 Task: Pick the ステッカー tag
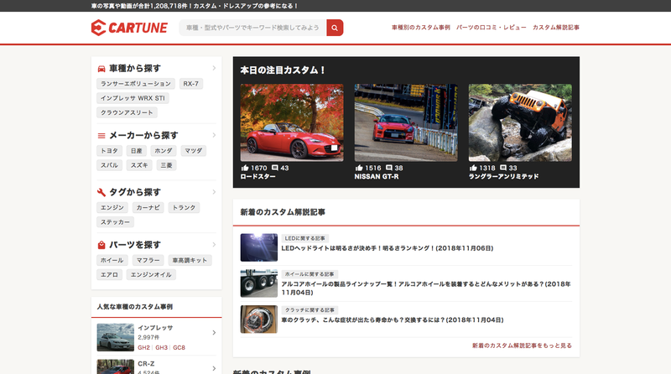115,222
